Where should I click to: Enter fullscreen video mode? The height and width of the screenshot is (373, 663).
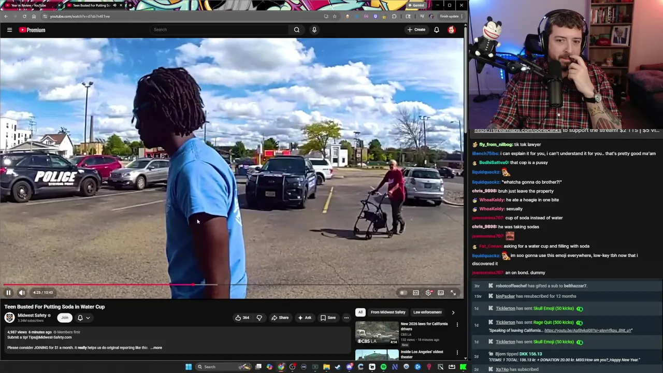(x=453, y=293)
